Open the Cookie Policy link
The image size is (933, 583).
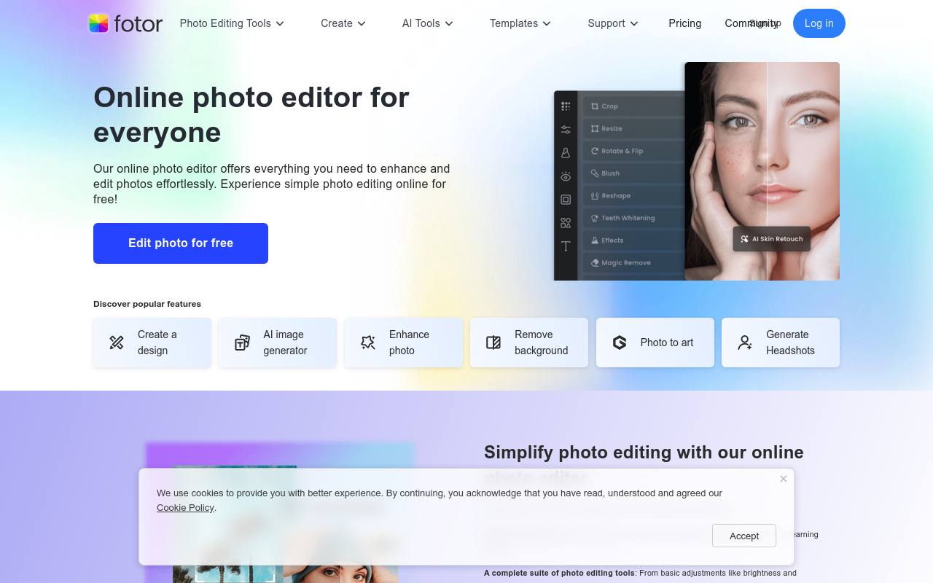pos(185,508)
